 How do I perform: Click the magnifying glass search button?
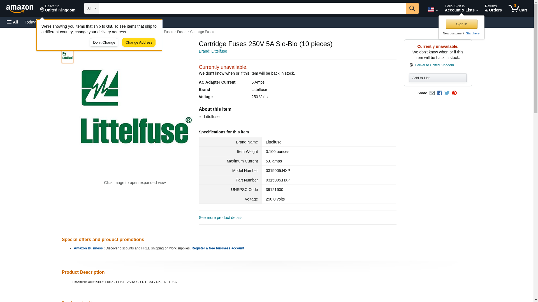[412, 8]
